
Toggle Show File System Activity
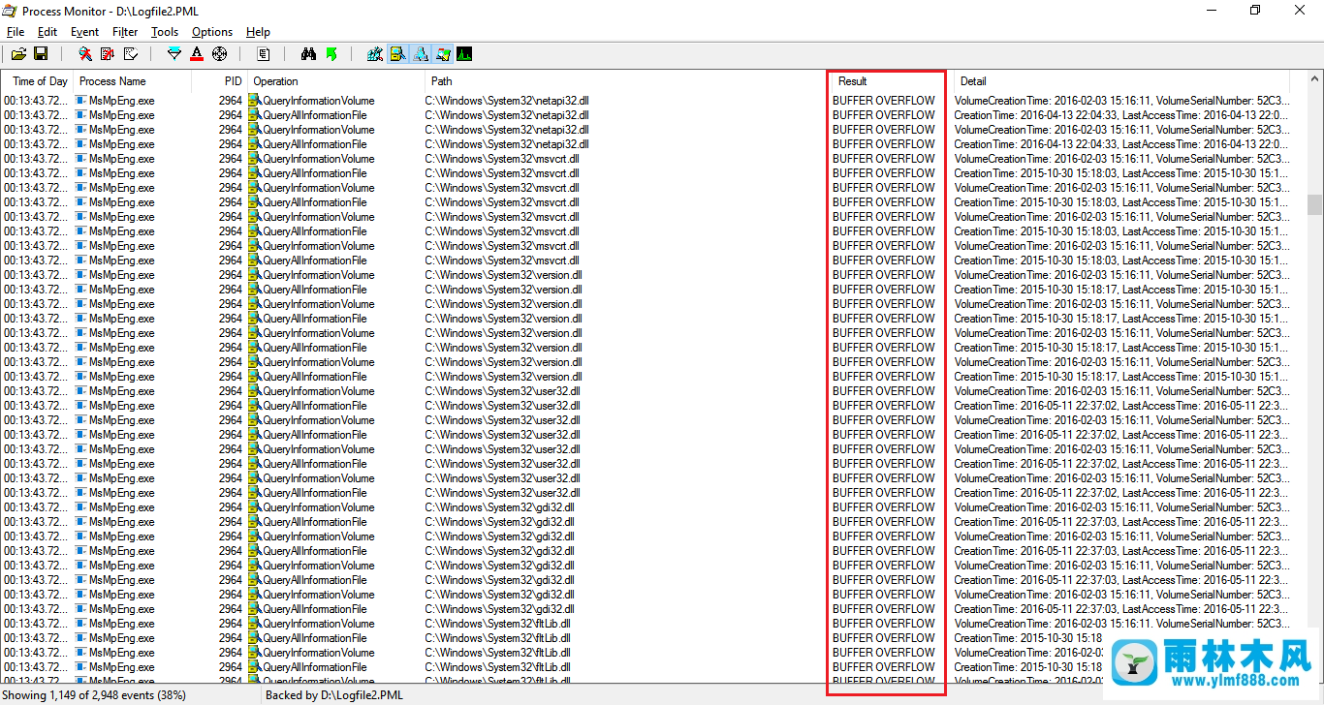[x=397, y=54]
